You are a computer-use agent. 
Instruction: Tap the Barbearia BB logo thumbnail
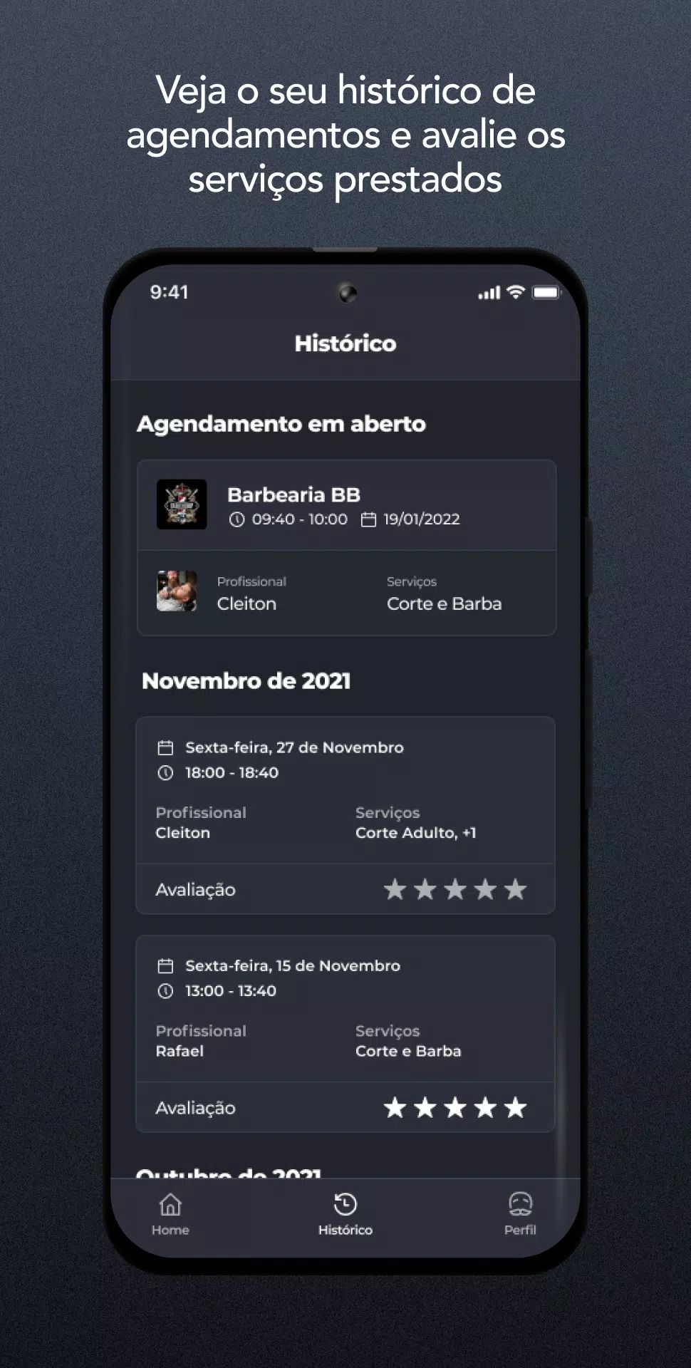click(182, 504)
